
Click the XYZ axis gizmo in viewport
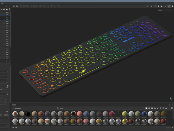click(x=171, y=99)
